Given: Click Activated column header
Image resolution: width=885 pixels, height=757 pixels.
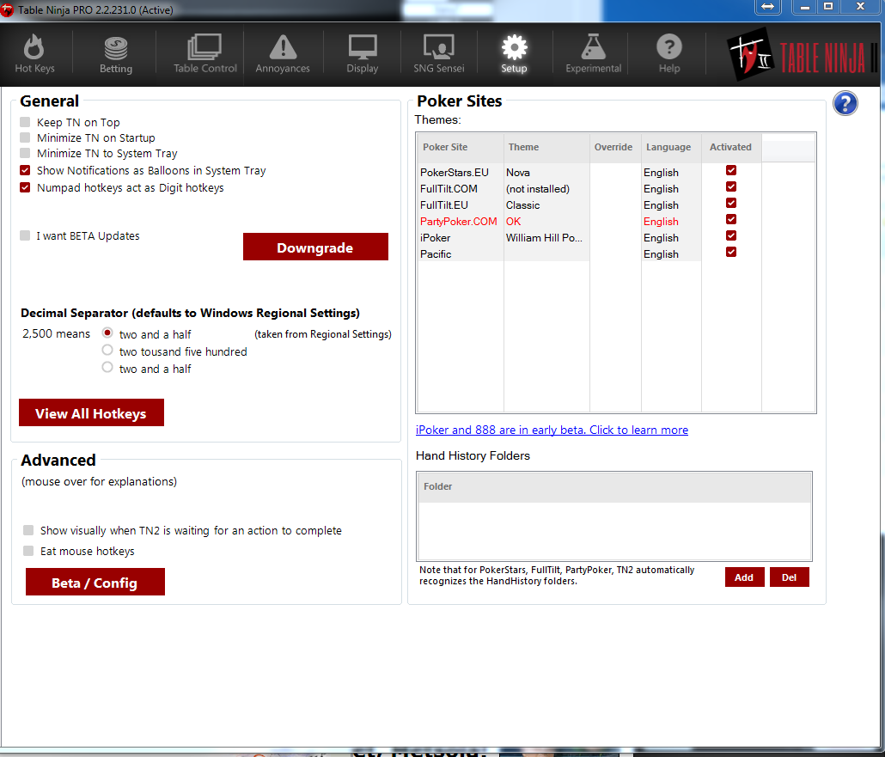Looking at the screenshot, I should [x=731, y=147].
